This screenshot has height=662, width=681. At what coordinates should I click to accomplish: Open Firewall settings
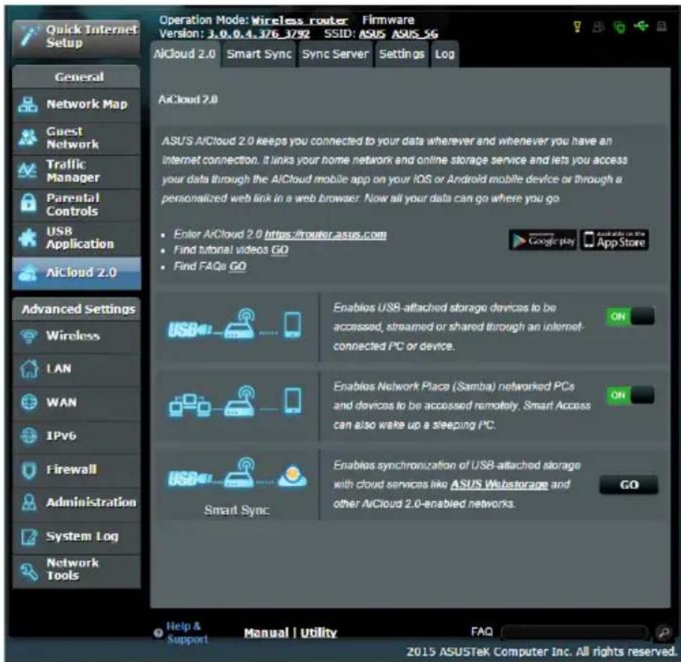point(76,469)
